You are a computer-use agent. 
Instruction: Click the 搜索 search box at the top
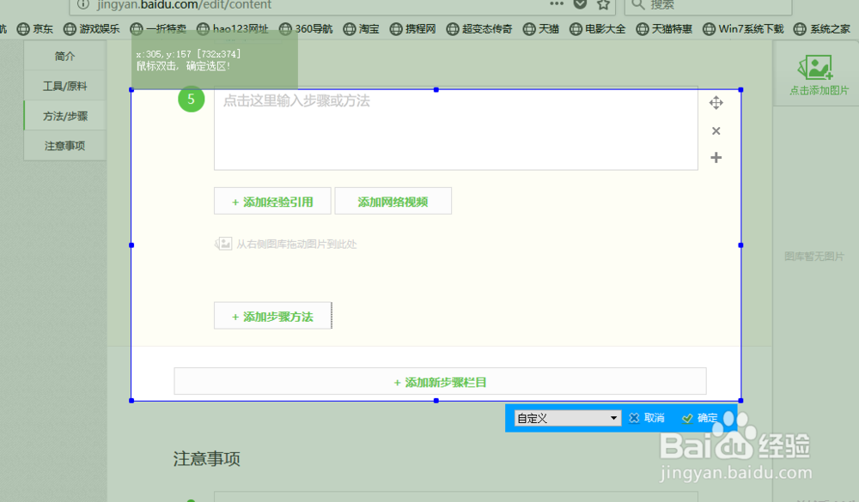click(713, 7)
